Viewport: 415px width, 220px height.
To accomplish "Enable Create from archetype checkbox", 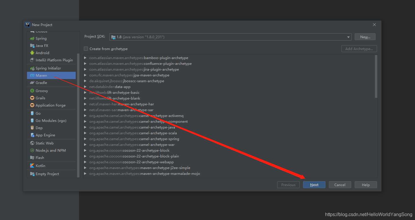I will (x=86, y=49).
